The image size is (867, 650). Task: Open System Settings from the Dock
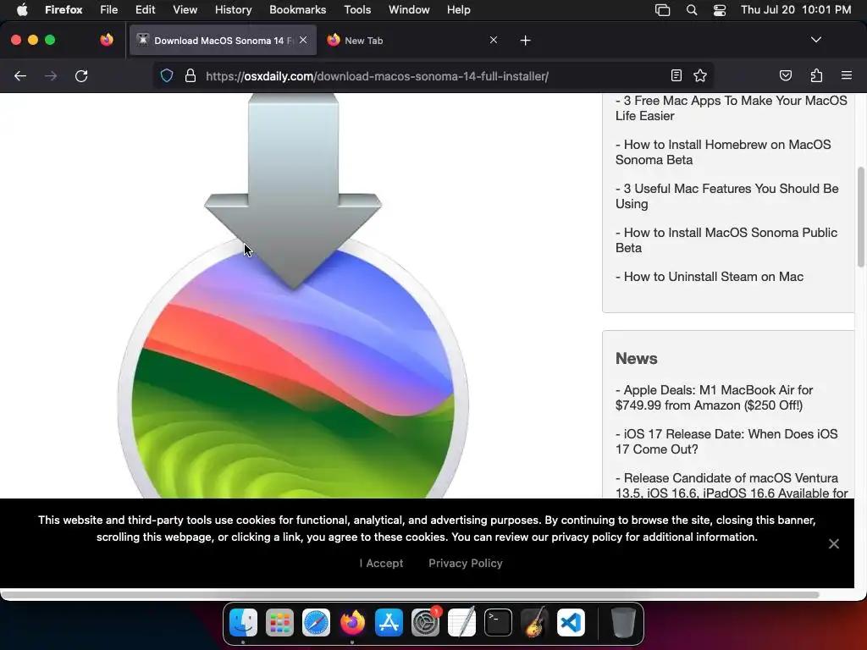[x=425, y=622]
